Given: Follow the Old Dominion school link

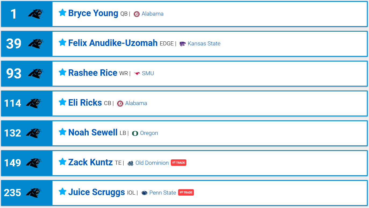Looking at the screenshot, I should tap(152, 163).
